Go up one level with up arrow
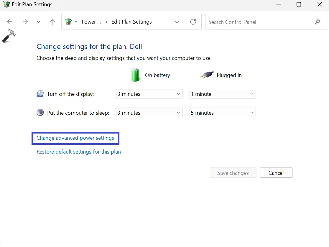 tap(52, 22)
